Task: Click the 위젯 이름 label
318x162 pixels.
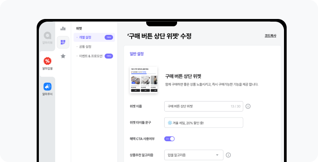Action: coord(136,106)
